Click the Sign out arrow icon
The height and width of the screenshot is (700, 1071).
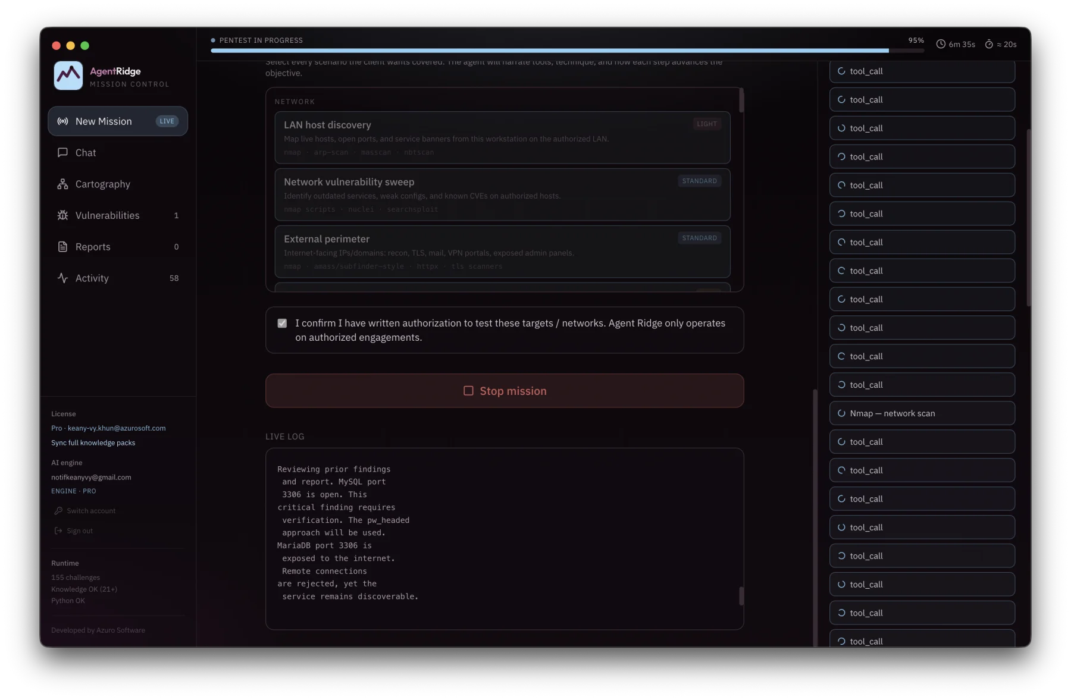(x=58, y=531)
